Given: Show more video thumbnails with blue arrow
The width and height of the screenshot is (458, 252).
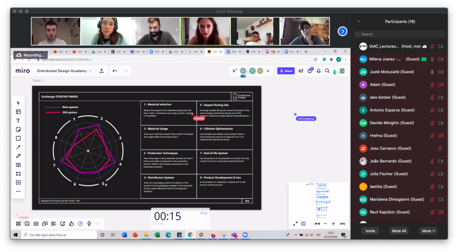Looking at the screenshot, I should pyautogui.click(x=343, y=31).
